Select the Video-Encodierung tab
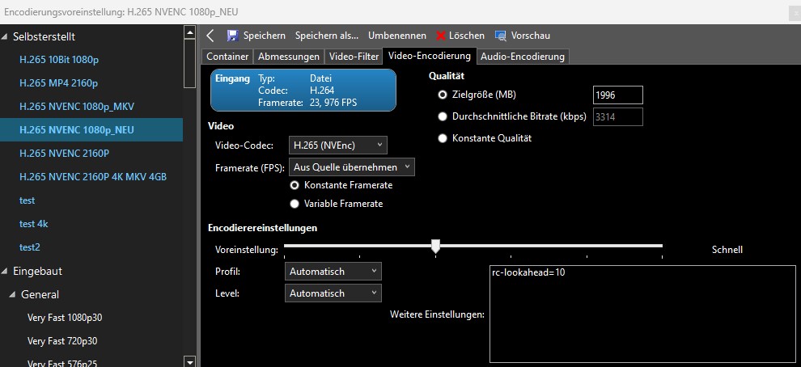This screenshot has width=801, height=367. [x=429, y=56]
